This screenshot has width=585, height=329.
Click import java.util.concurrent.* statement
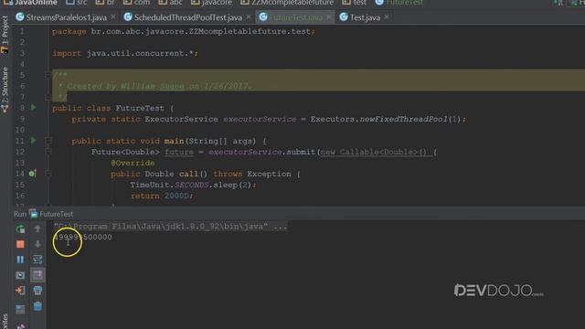(x=125, y=53)
